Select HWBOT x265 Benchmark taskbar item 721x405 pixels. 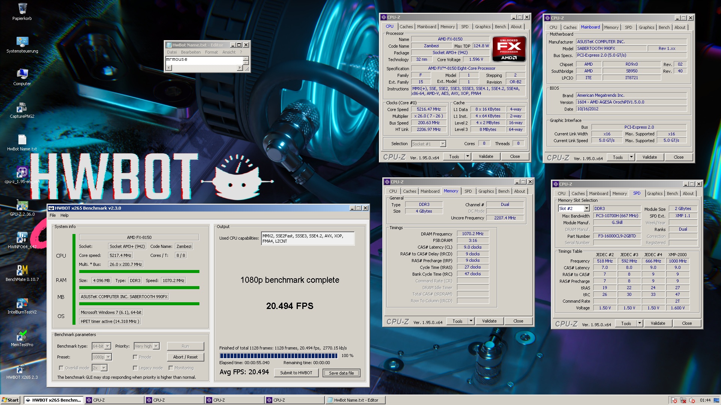[54, 400]
